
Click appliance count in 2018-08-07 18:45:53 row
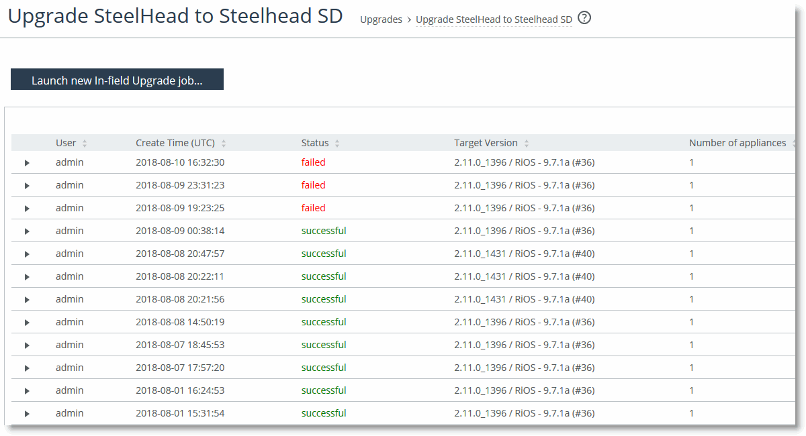coord(692,345)
